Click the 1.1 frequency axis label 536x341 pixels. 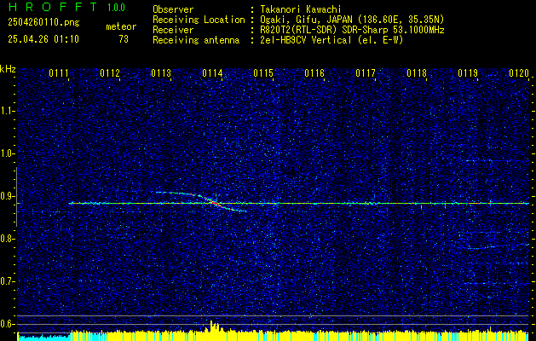click(x=7, y=111)
